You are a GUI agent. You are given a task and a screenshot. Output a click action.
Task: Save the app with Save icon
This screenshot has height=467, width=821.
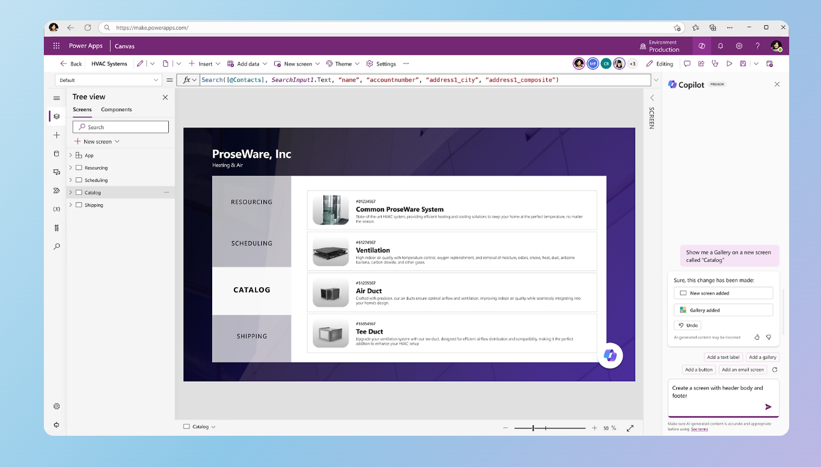(743, 64)
